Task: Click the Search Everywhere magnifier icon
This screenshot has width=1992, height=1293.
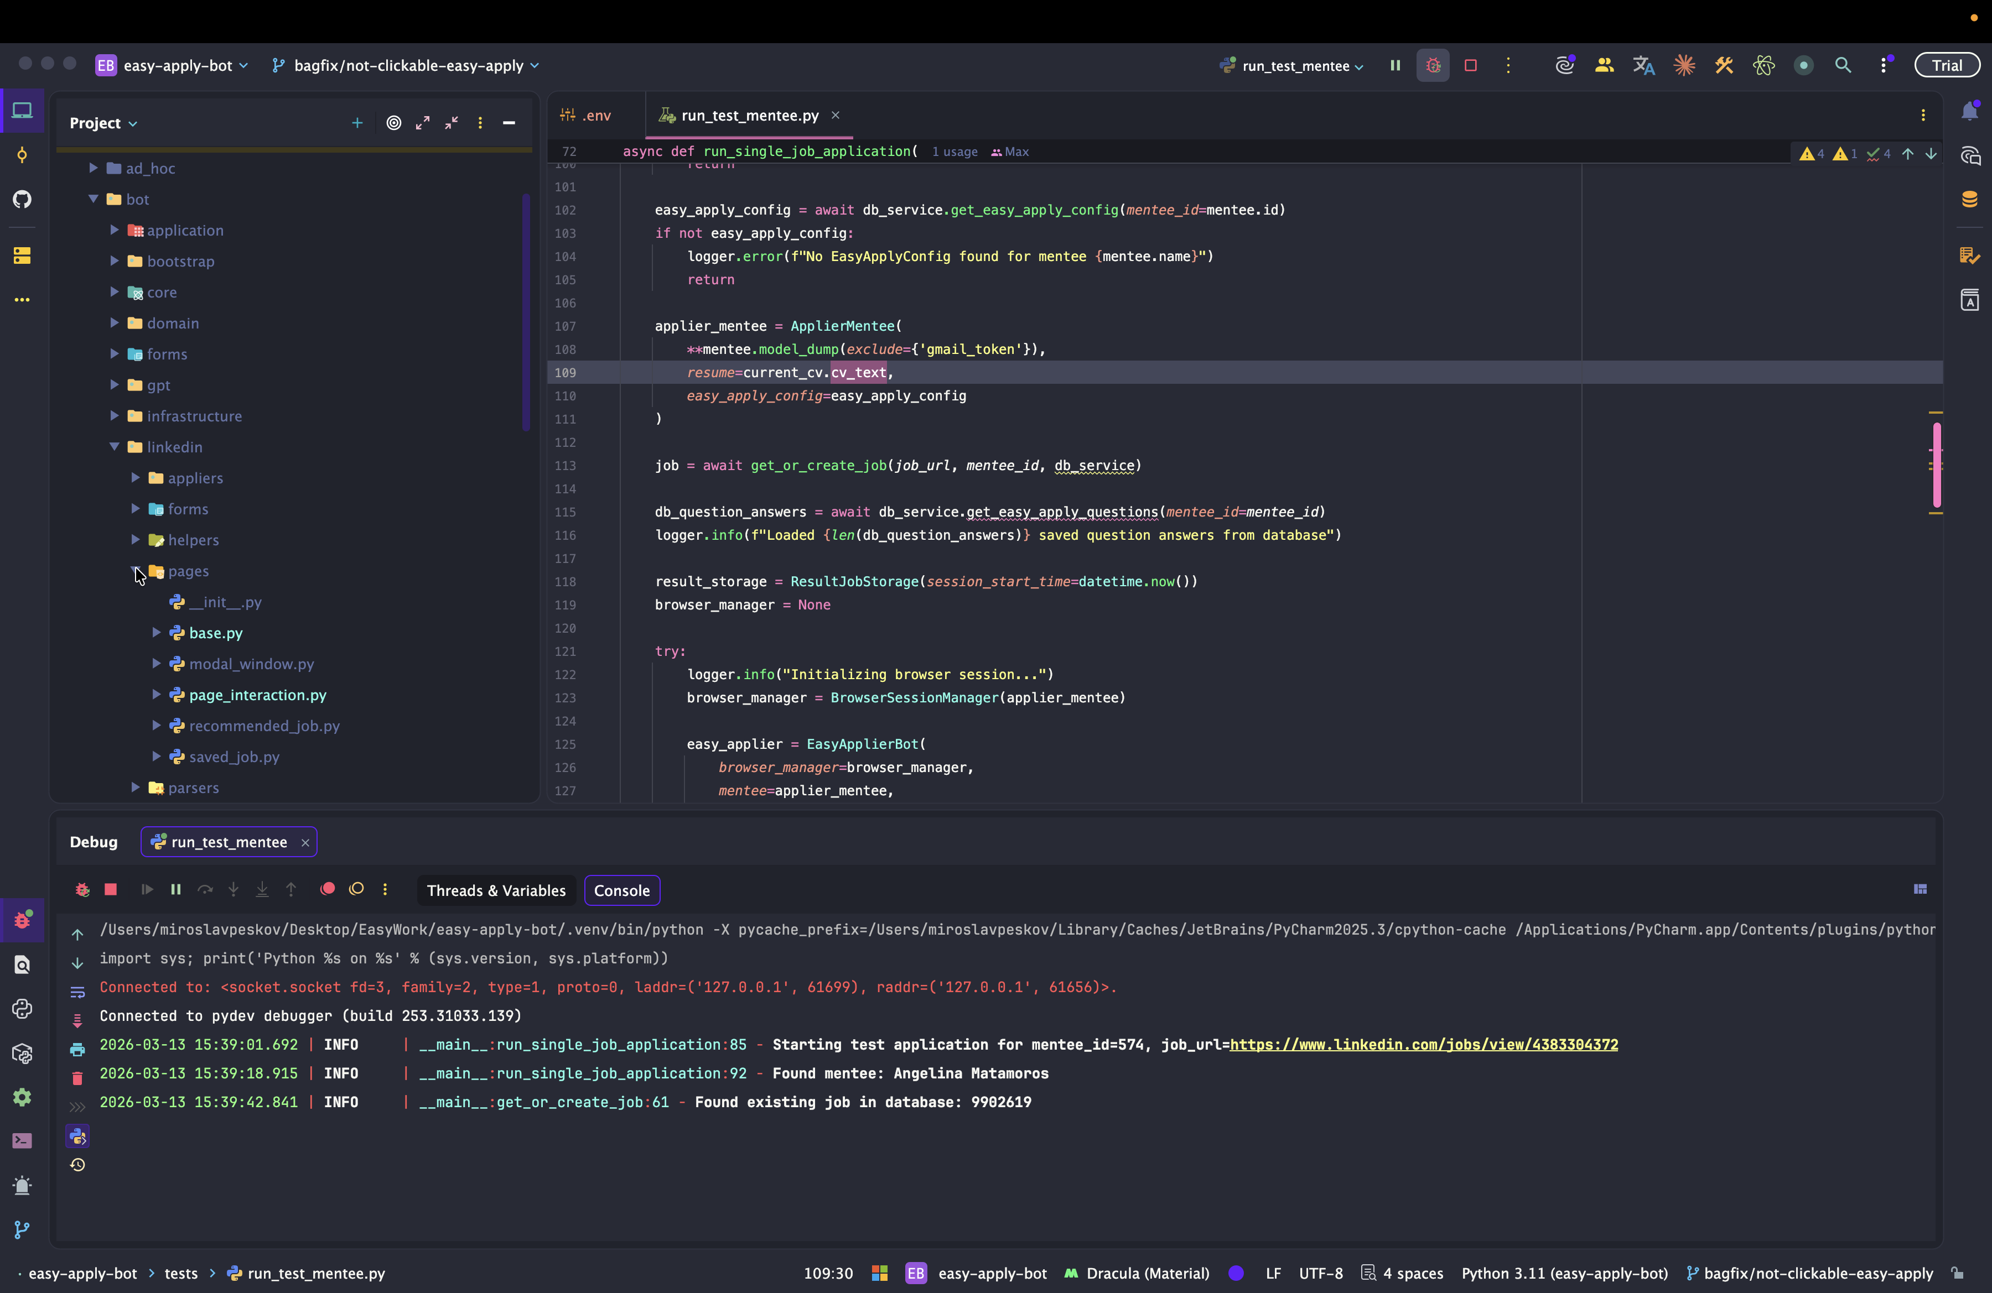Action: click(x=1842, y=65)
